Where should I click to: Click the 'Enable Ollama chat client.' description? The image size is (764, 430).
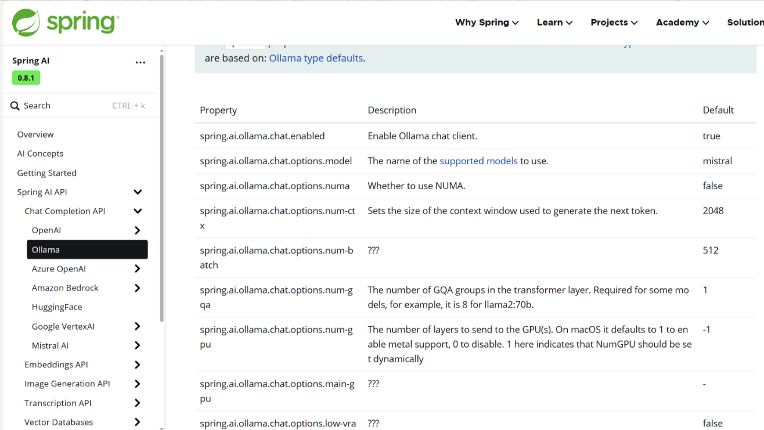422,136
